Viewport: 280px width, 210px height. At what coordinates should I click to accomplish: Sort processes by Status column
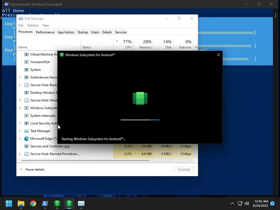[x=97, y=45]
